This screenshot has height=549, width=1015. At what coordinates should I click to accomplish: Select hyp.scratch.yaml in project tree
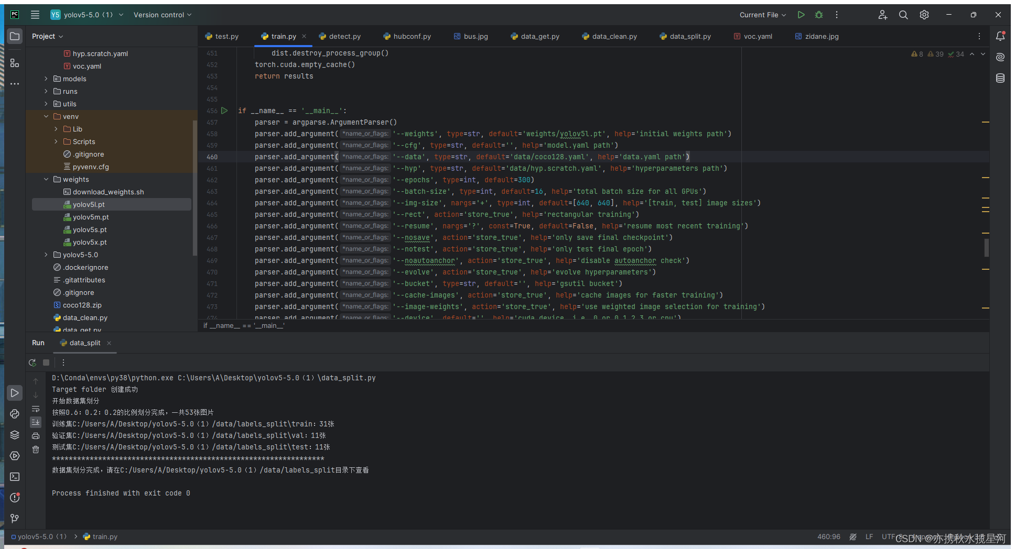point(100,53)
